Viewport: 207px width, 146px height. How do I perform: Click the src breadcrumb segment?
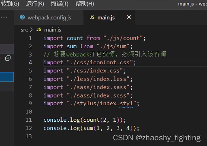click(x=24, y=30)
